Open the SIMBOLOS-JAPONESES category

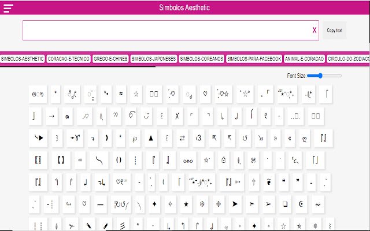154,59
